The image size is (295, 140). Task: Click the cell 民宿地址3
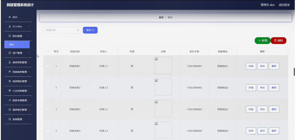(223, 109)
